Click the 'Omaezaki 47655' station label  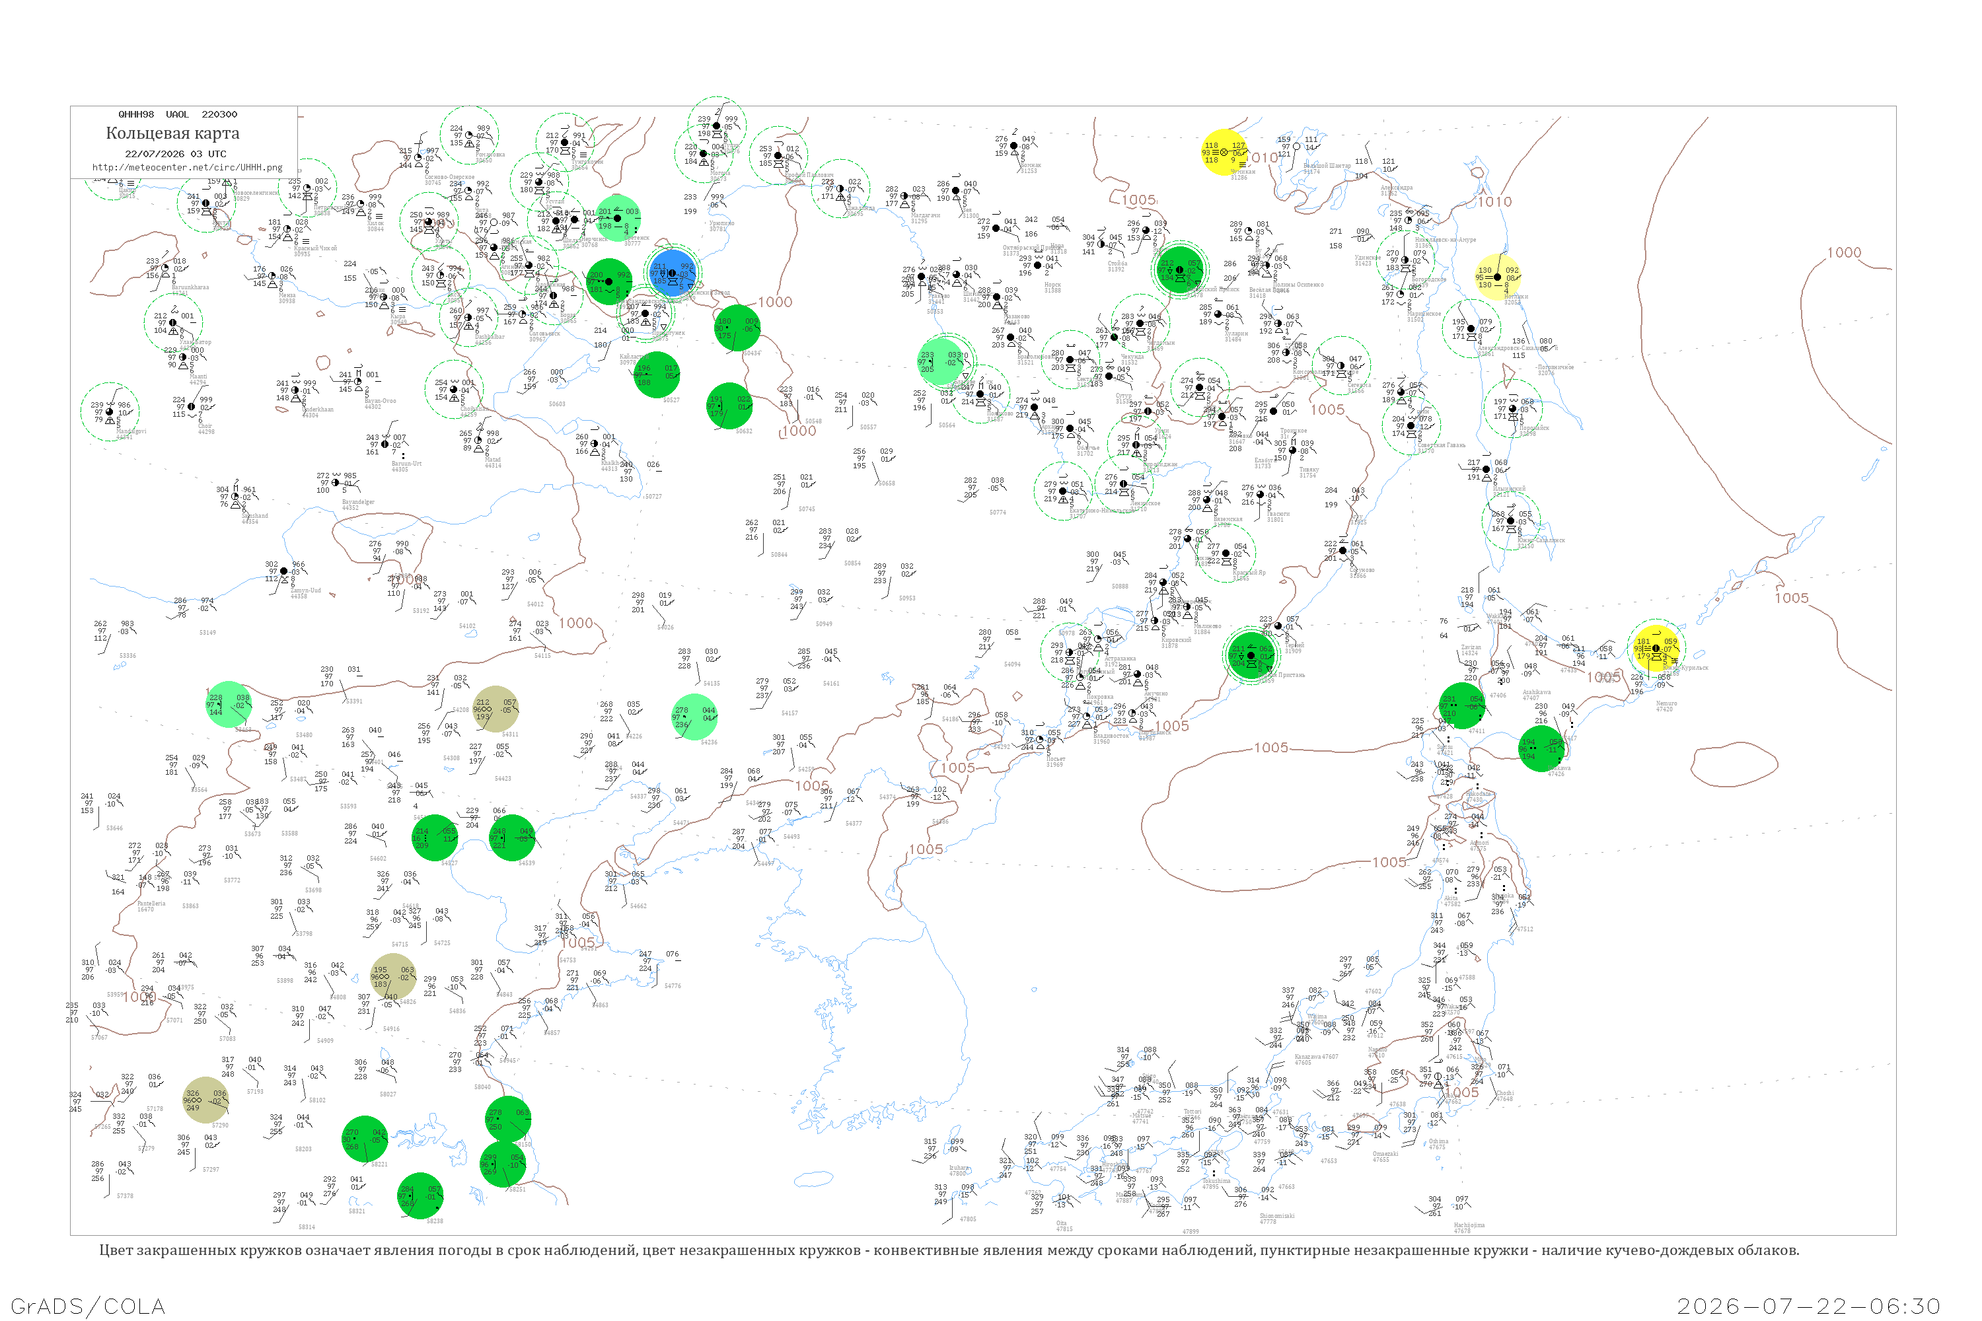coord(1385,1157)
